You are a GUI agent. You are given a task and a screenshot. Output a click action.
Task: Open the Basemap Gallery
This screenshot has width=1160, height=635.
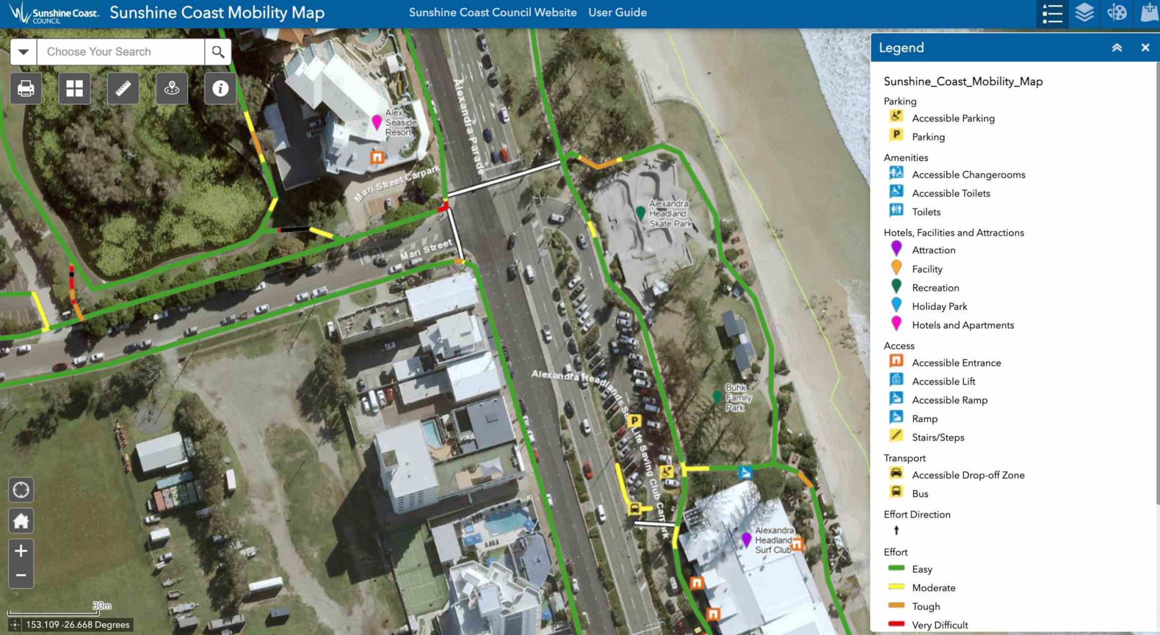pyautogui.click(x=74, y=88)
